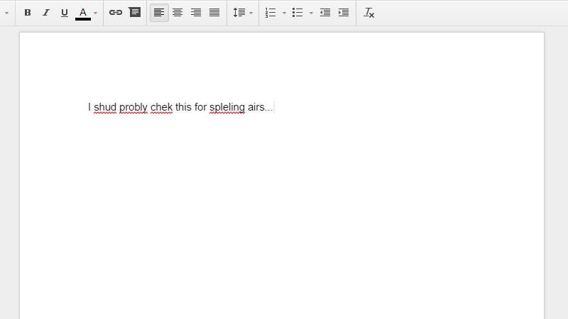Screen dimensions: 568x319
Task: Align text left
Action: click(159, 13)
